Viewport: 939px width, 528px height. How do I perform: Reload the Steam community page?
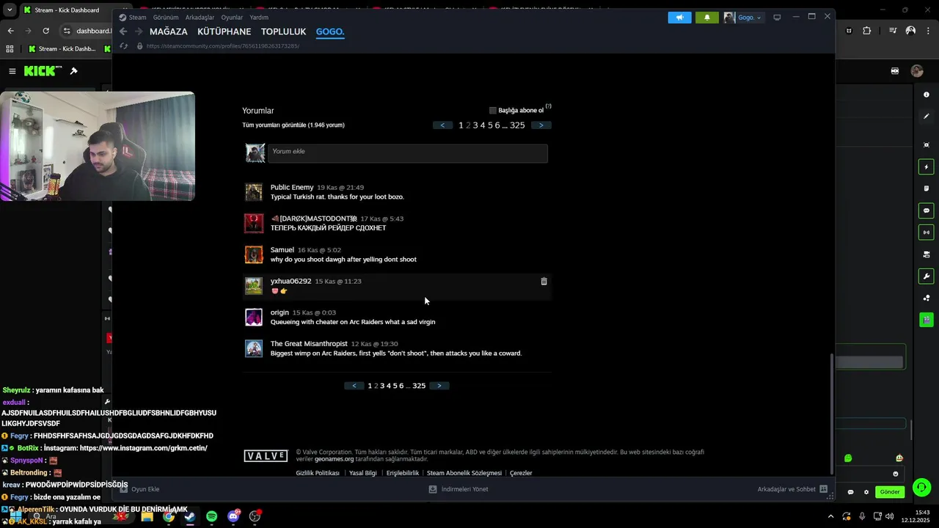point(124,45)
